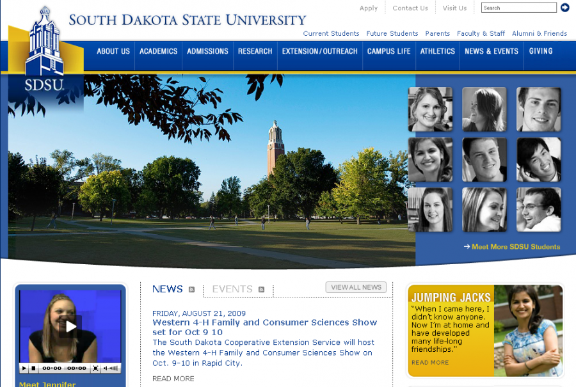
Task: Open the ACADEMICS navigation menu
Action: point(158,52)
